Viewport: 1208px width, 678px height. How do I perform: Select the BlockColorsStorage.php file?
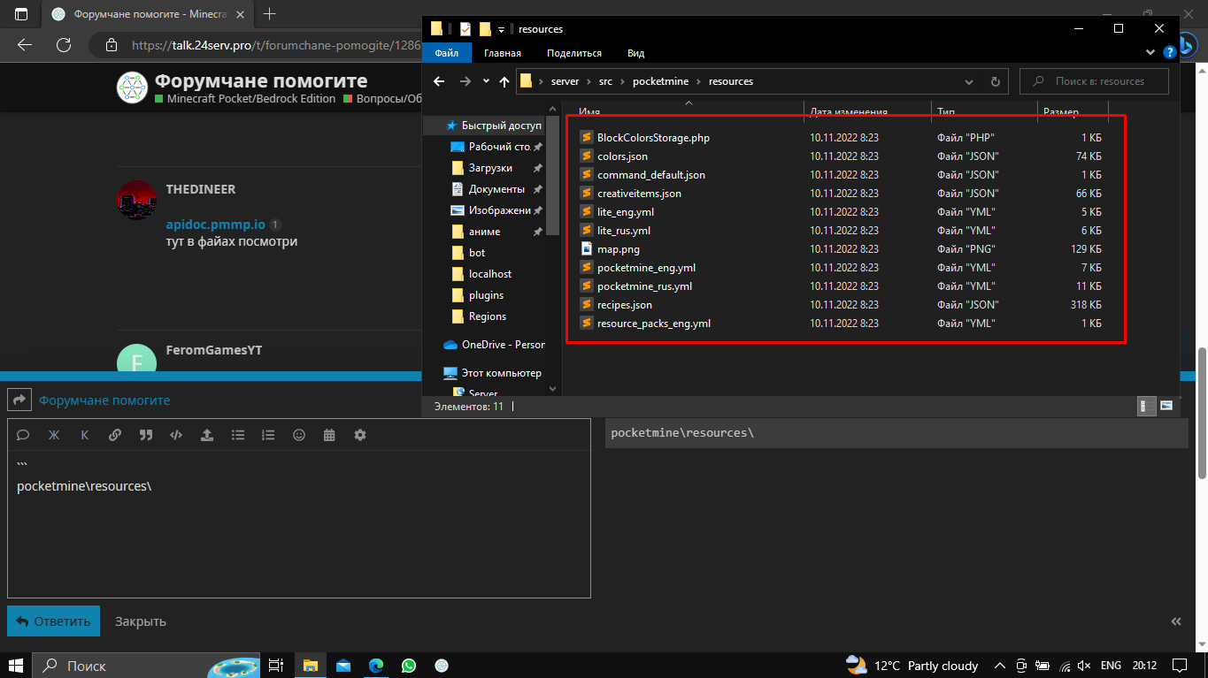[x=653, y=138]
